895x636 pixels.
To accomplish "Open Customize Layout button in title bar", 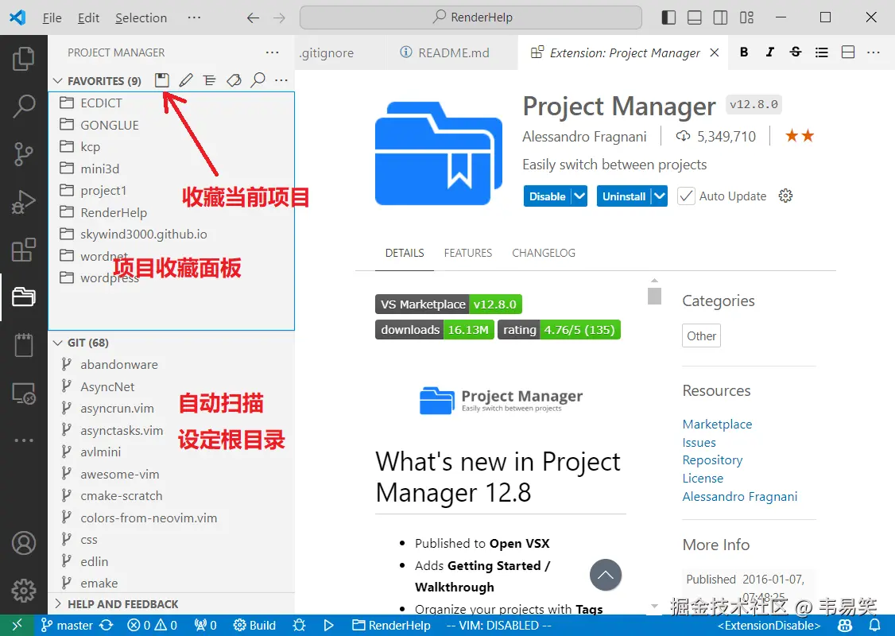I will tap(746, 17).
